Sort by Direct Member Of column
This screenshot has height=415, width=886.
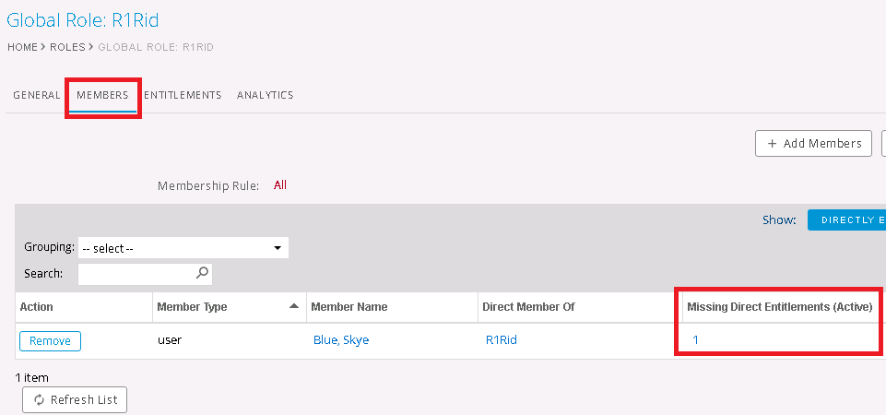coord(528,307)
